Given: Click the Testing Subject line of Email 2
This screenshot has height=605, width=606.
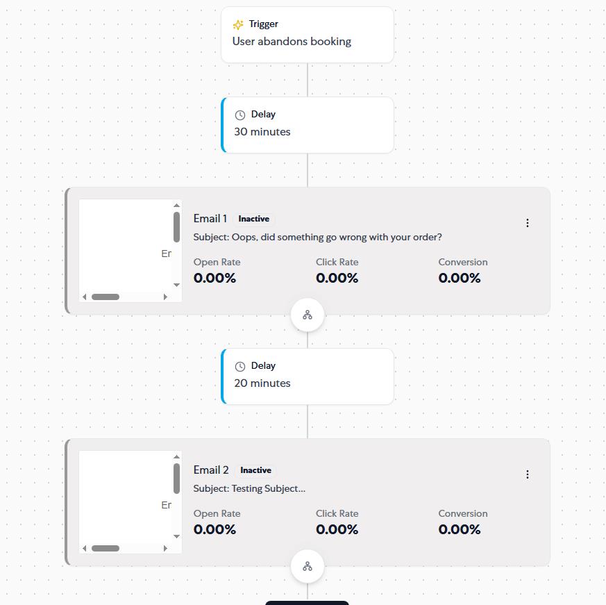Looking at the screenshot, I should tap(249, 488).
